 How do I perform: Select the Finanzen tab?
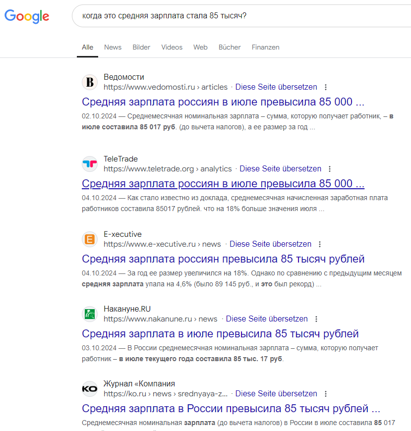coord(265,47)
